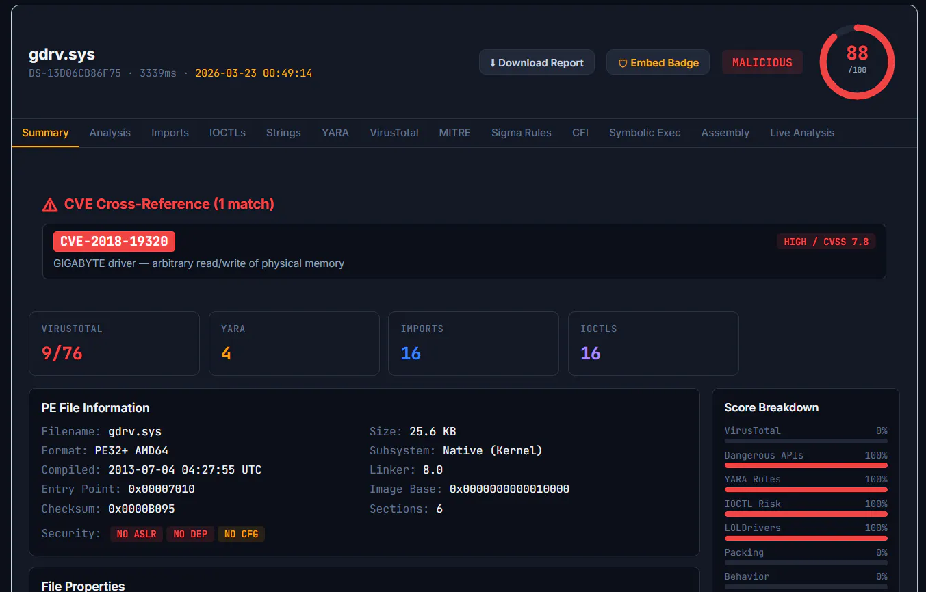The height and width of the screenshot is (592, 926).
Task: Click the Embed Badge button
Action: tap(658, 62)
